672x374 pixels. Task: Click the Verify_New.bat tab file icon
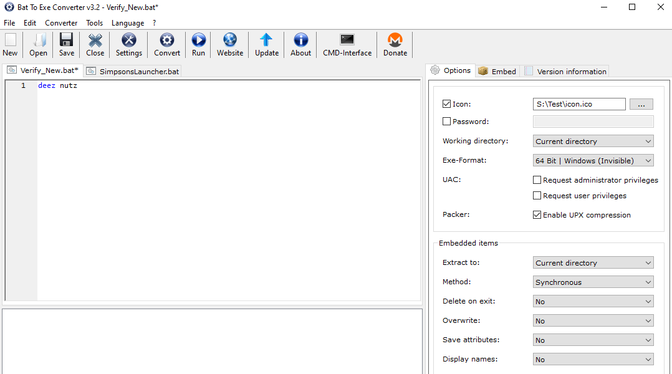12,70
